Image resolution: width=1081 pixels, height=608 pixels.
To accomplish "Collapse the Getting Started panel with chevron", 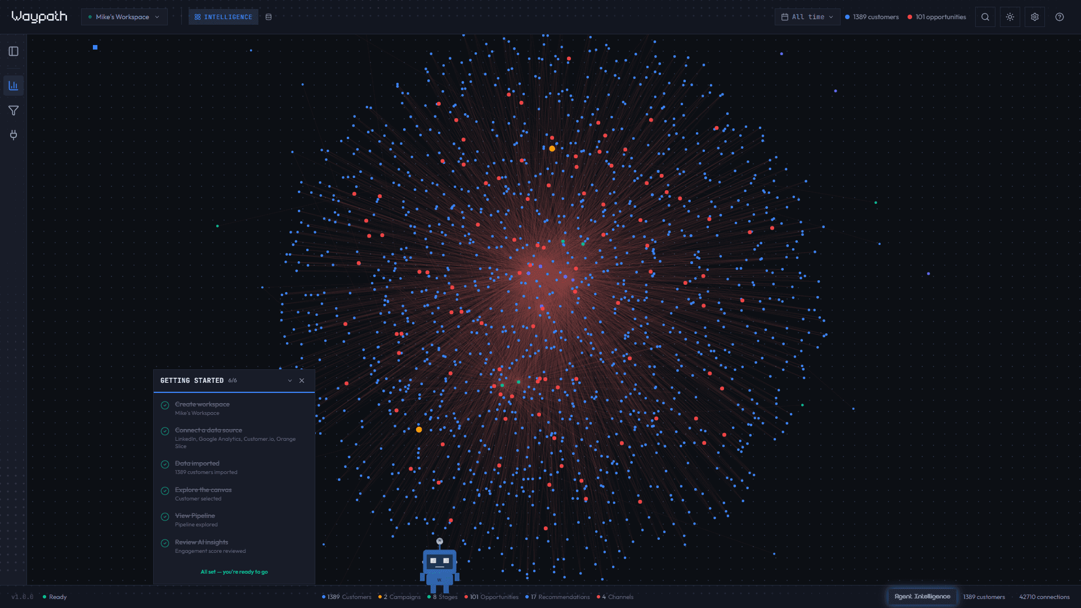I will point(289,381).
